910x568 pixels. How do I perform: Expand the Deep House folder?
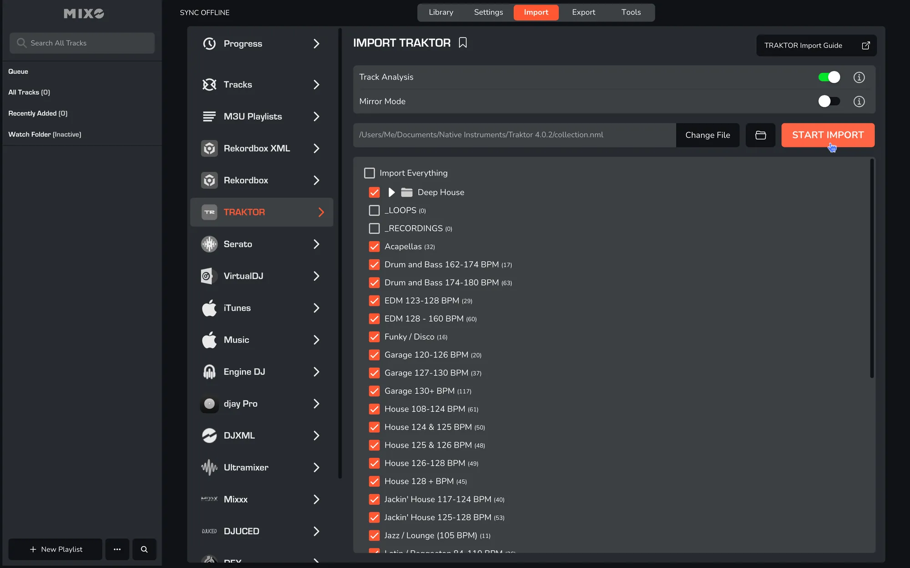point(391,193)
